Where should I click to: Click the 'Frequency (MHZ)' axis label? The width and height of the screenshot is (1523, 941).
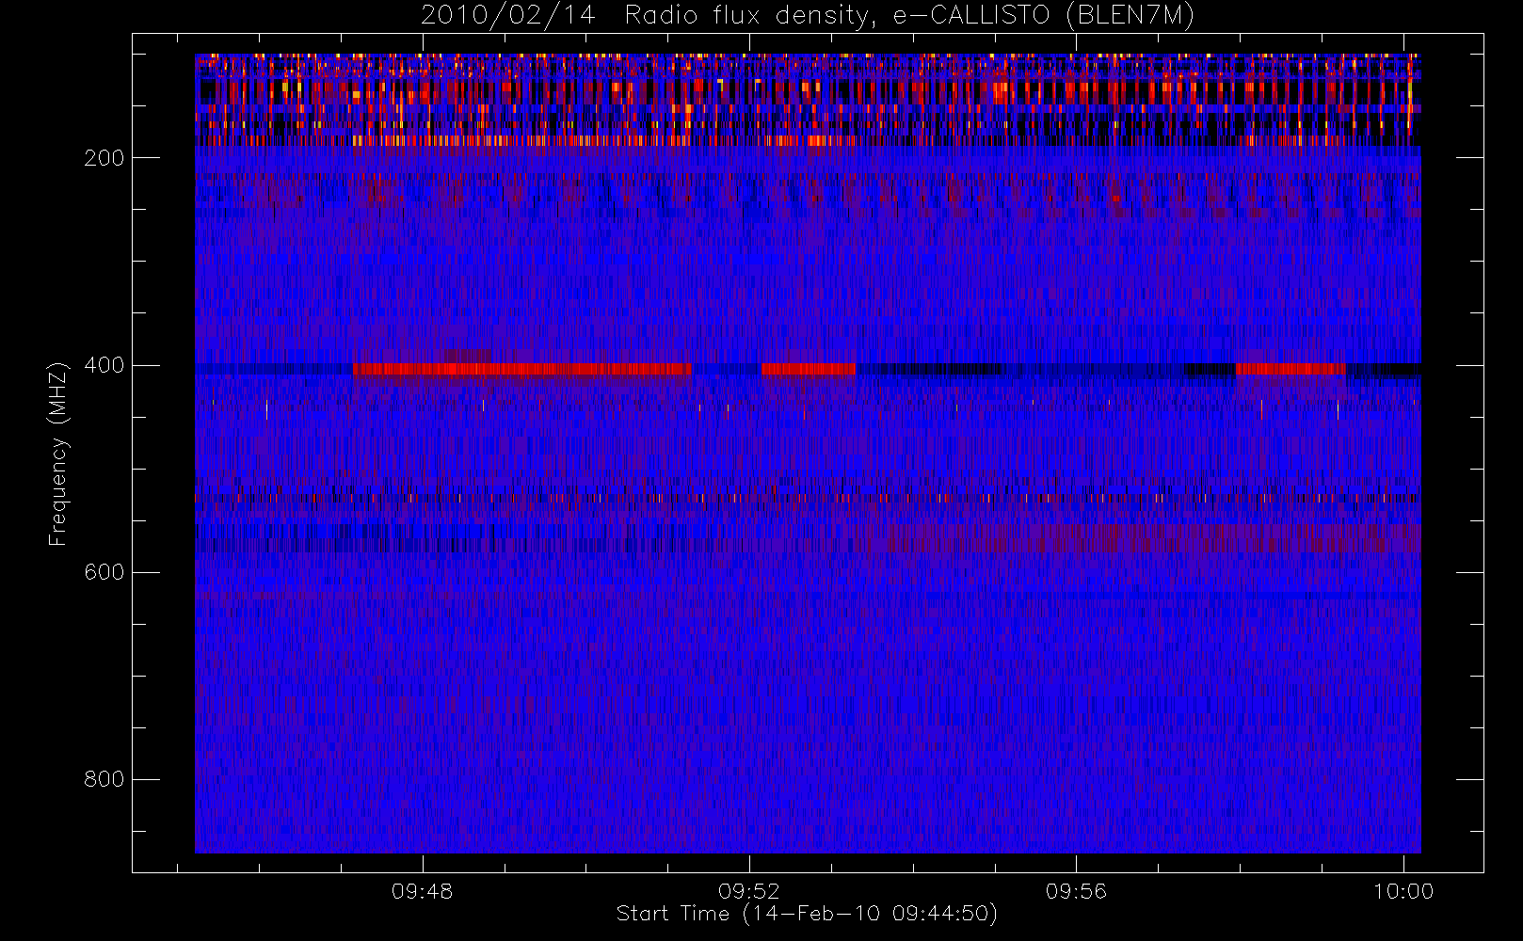58,454
